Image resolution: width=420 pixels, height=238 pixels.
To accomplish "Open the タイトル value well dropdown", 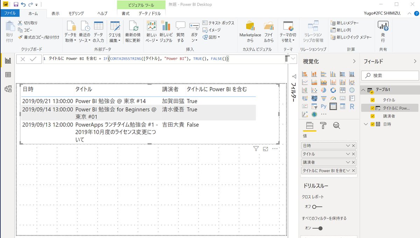I will click(x=348, y=154).
